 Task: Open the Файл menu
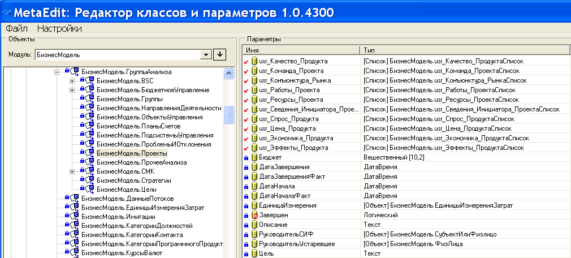point(17,28)
